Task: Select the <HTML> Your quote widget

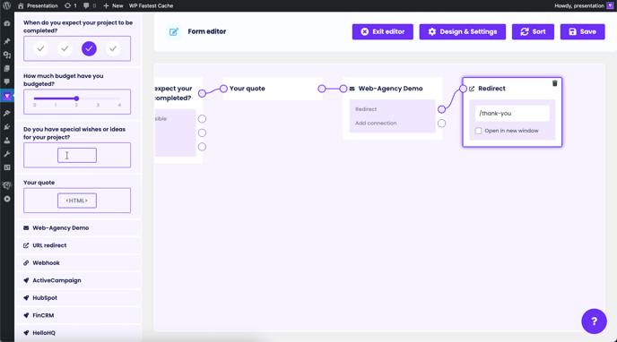Action: pyautogui.click(x=77, y=201)
